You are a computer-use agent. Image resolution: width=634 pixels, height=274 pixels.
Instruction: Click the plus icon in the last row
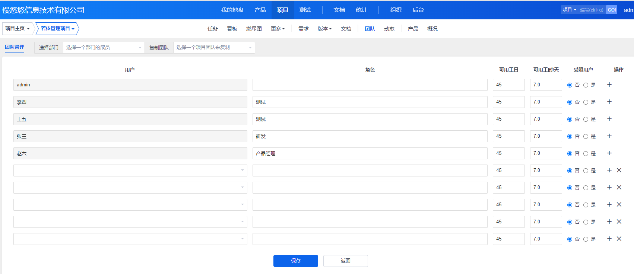click(609, 239)
